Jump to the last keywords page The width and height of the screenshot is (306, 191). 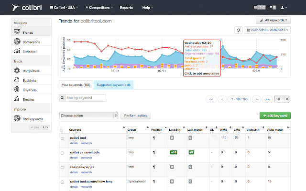267,99
